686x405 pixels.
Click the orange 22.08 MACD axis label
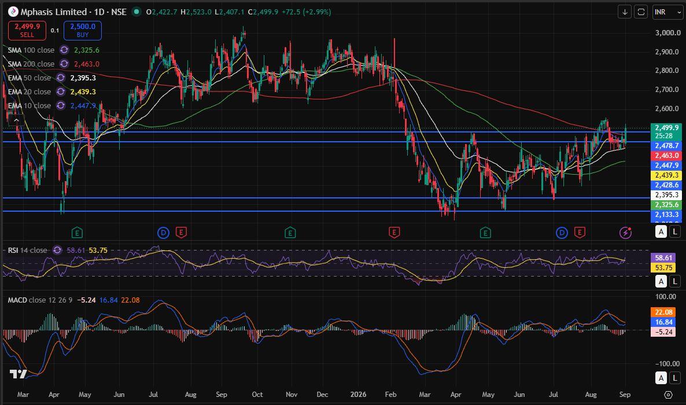tap(663, 312)
